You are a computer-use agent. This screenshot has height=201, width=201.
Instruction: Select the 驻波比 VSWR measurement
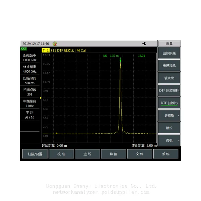click(x=169, y=78)
